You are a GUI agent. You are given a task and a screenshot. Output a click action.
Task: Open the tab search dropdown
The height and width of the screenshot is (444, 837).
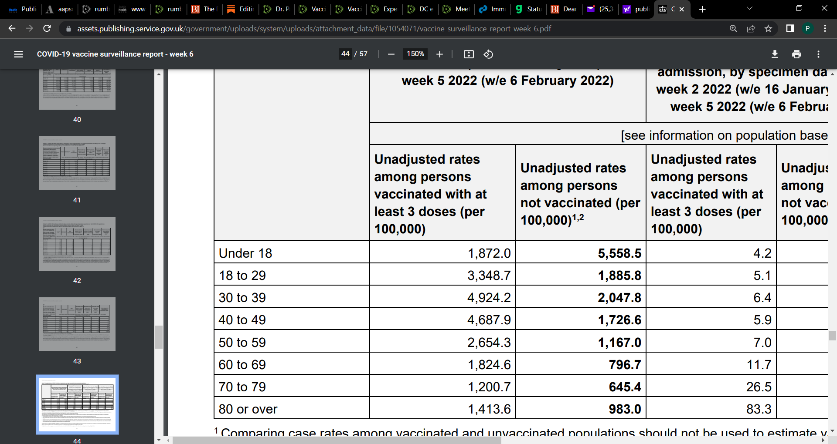point(749,8)
